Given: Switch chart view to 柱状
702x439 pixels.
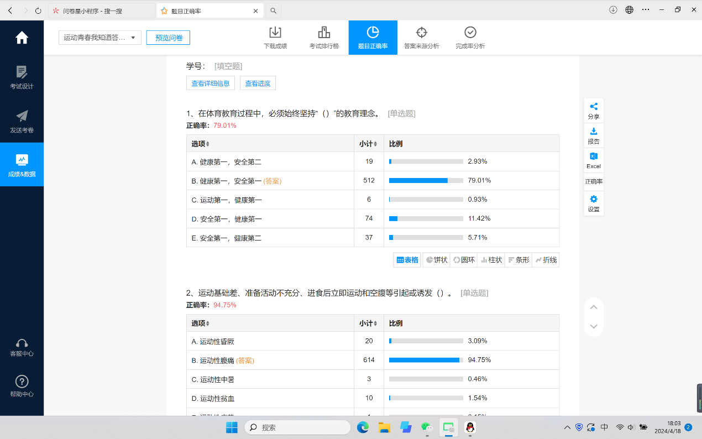Looking at the screenshot, I should (491, 260).
